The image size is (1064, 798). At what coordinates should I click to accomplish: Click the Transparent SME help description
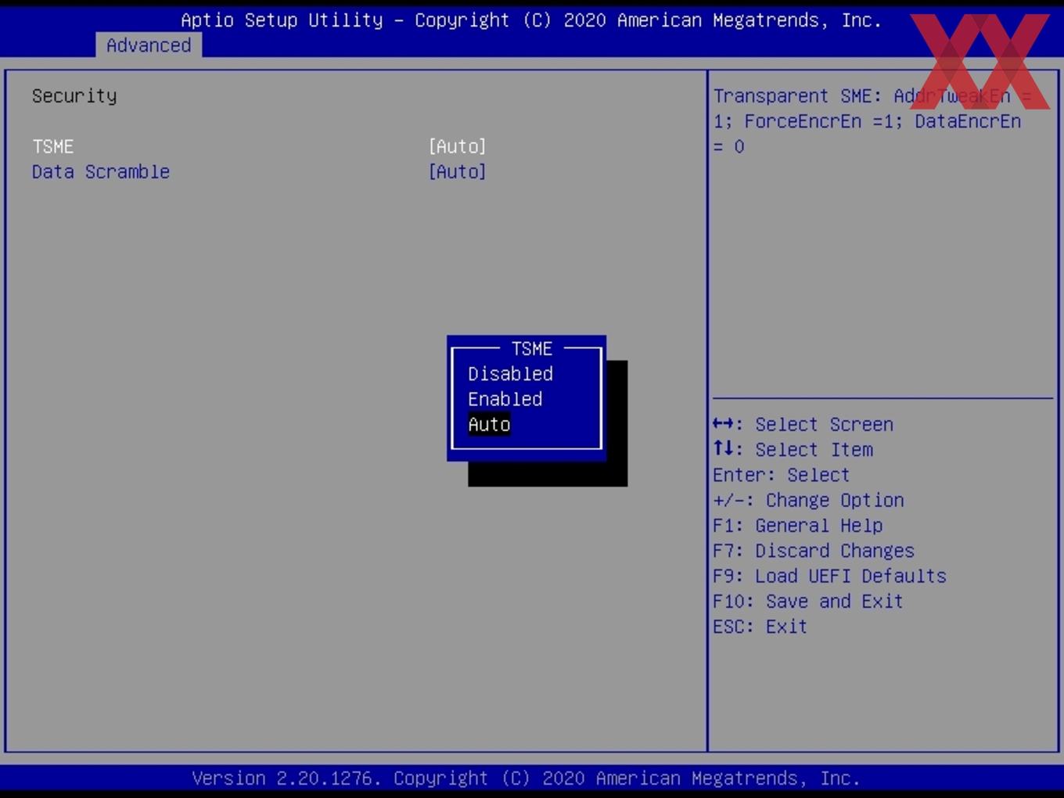(x=872, y=121)
